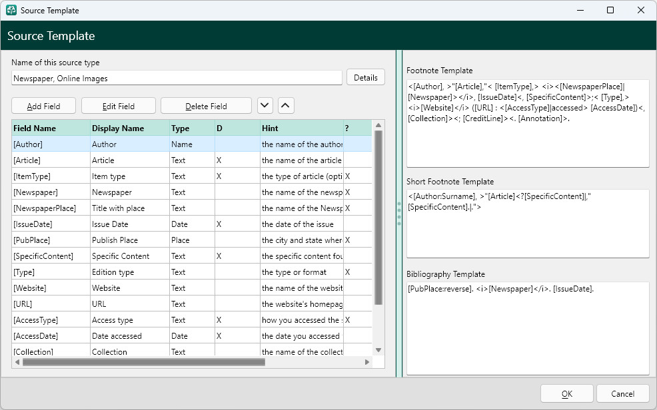657x410 pixels.
Task: Select the [IssueDate] field row
Action: 192,224
